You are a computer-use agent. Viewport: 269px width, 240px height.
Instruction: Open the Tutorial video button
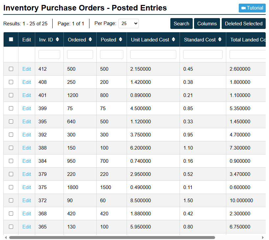[252, 8]
